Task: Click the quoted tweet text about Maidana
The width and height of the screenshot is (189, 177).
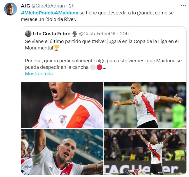Action: click(x=103, y=64)
